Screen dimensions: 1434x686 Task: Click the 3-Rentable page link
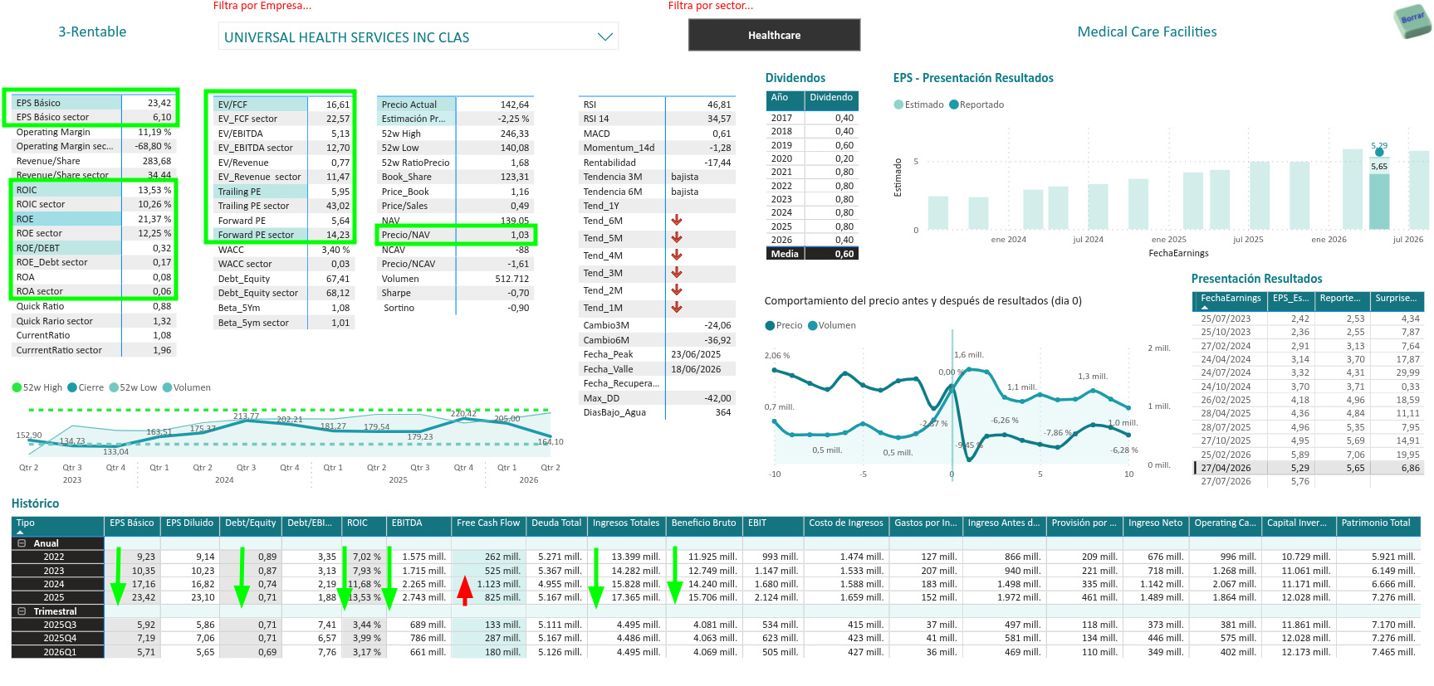(92, 32)
